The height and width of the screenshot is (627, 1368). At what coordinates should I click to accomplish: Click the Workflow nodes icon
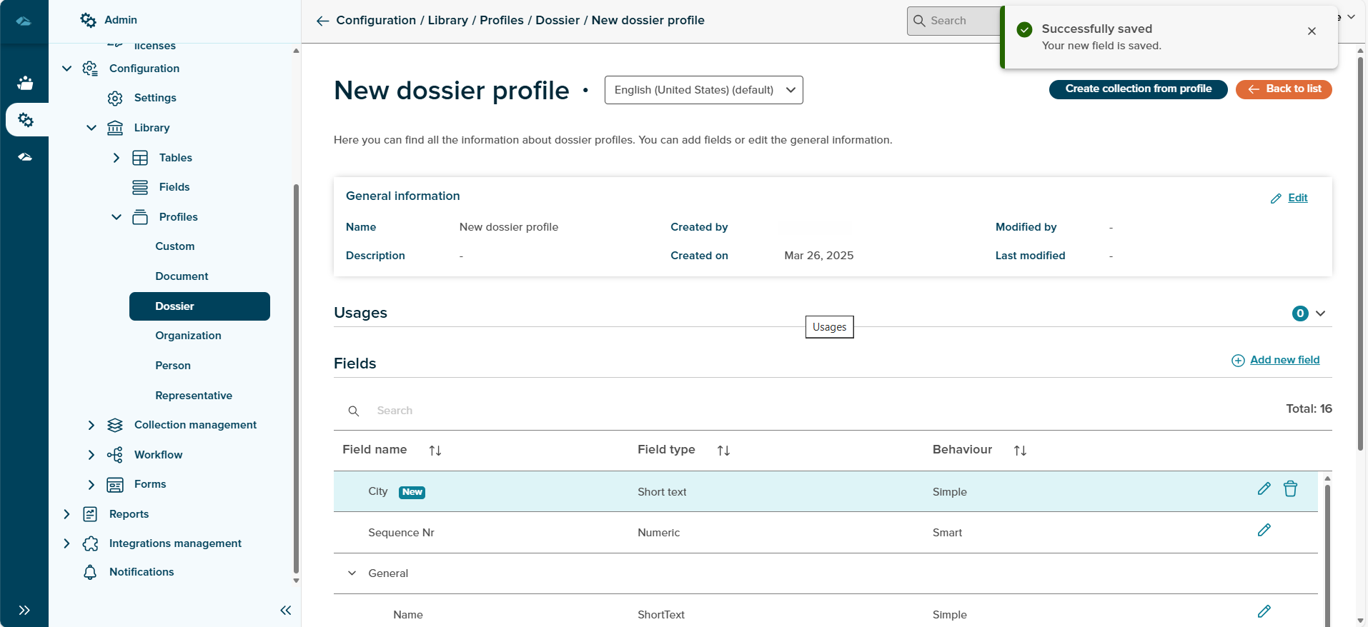pos(115,455)
